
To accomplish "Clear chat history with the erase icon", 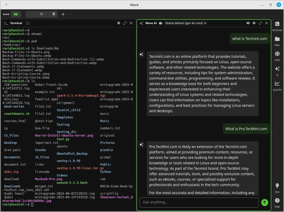I will 248,23.
